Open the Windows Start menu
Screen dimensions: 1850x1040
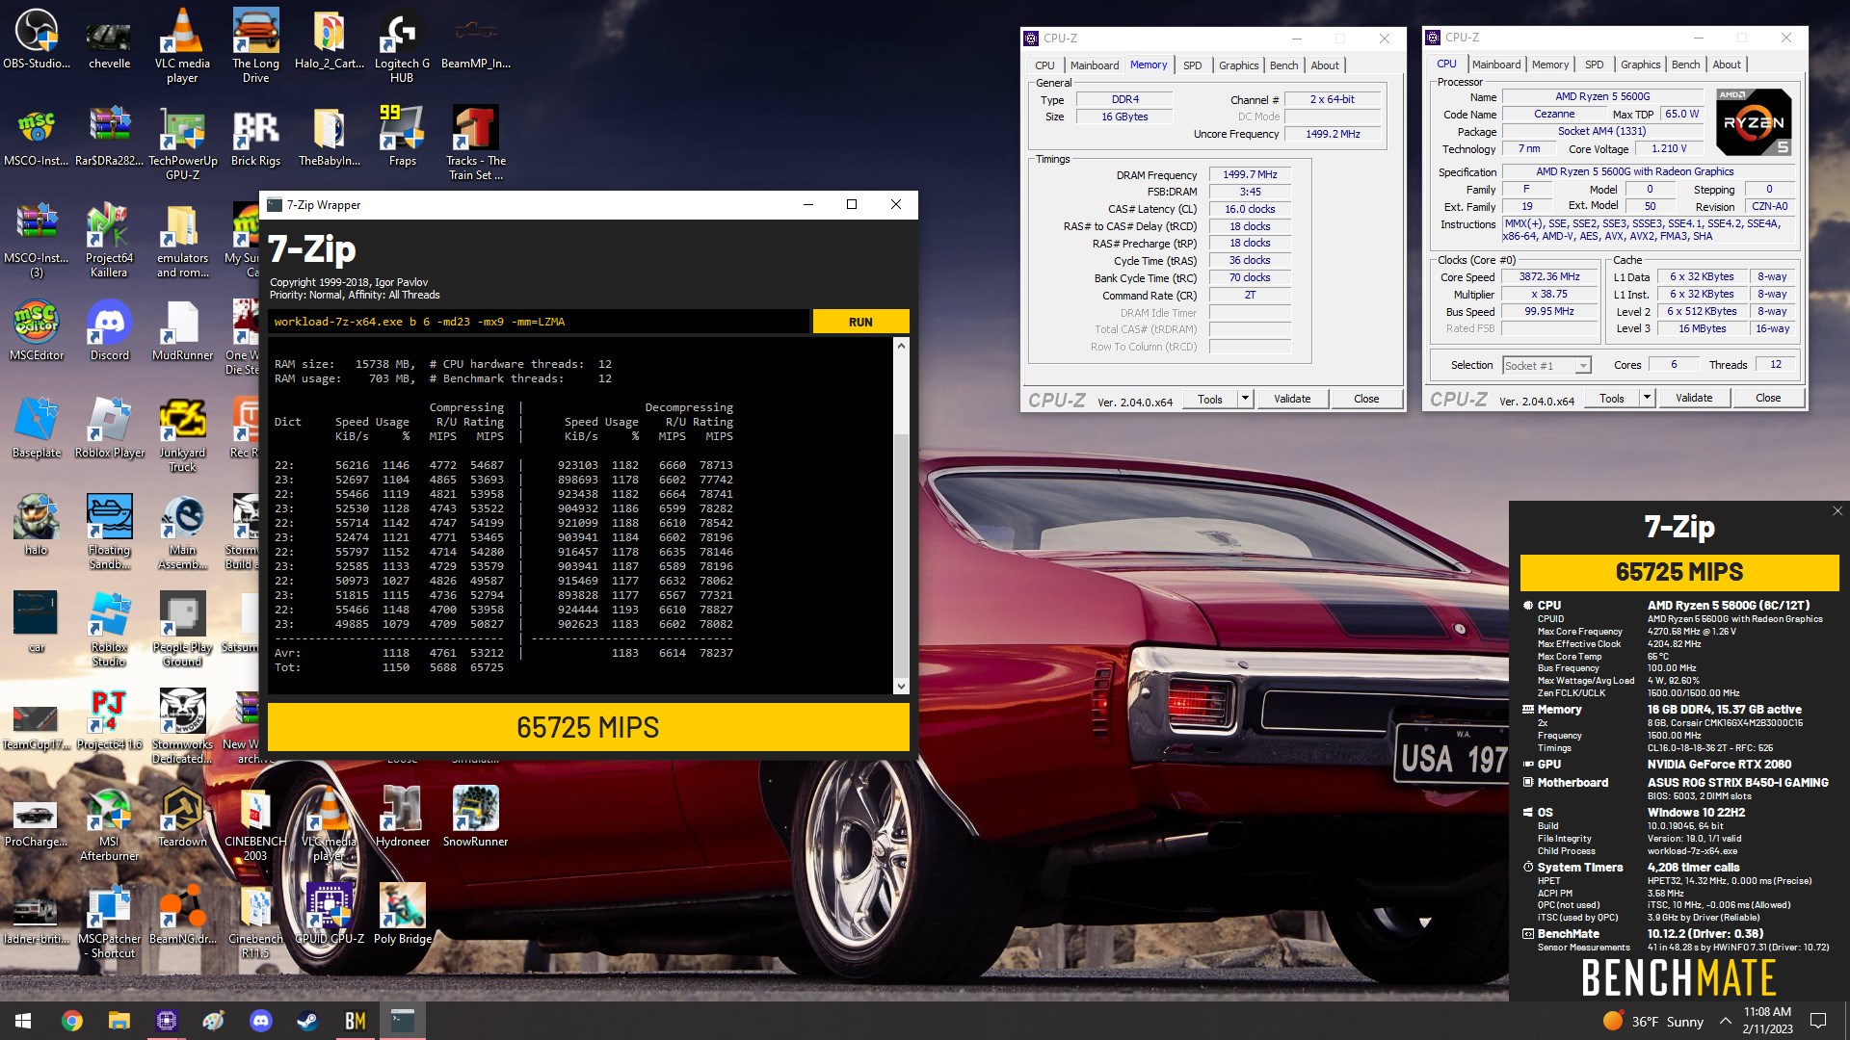(23, 1021)
